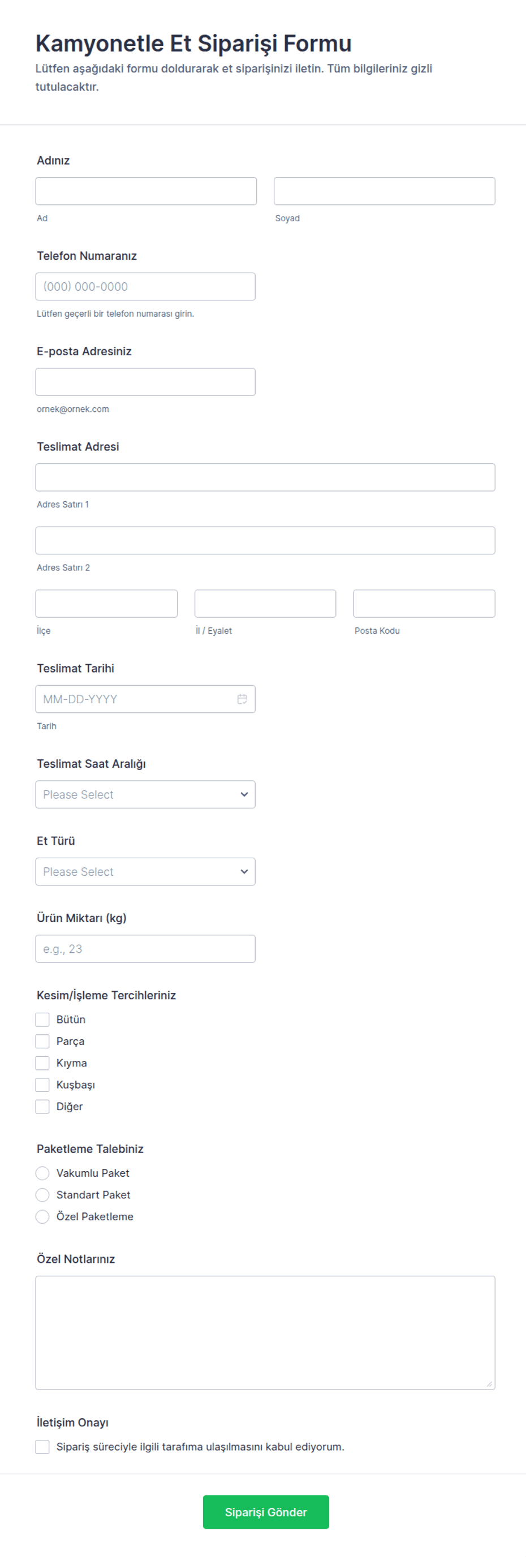Click inside the Özel Notlarınız textarea
The height and width of the screenshot is (1557, 526).
(266, 1333)
